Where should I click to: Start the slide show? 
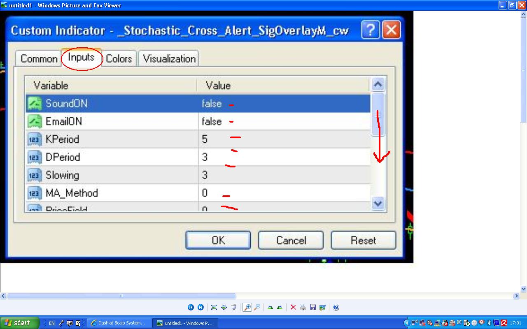pos(234,307)
